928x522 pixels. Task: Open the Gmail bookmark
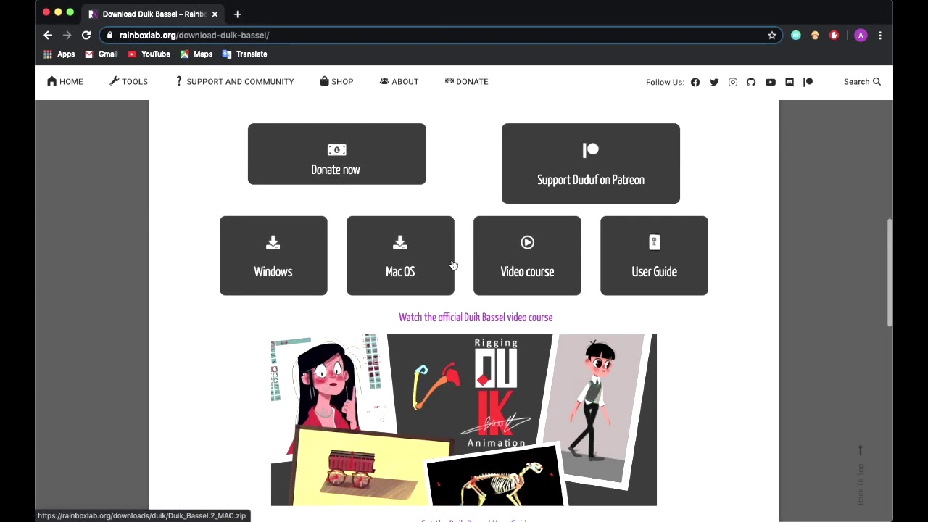point(101,54)
